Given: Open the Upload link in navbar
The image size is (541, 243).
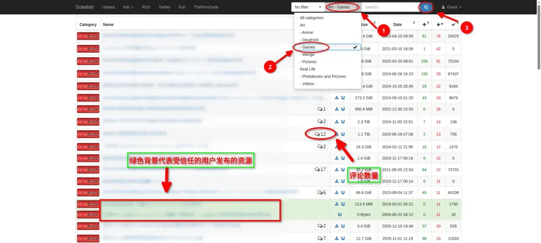Looking at the screenshot, I should pos(108,7).
